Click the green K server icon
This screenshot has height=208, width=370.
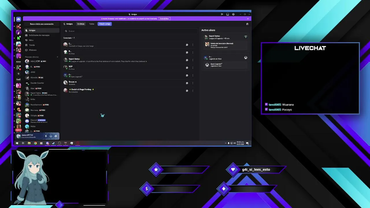[x=18, y=38]
